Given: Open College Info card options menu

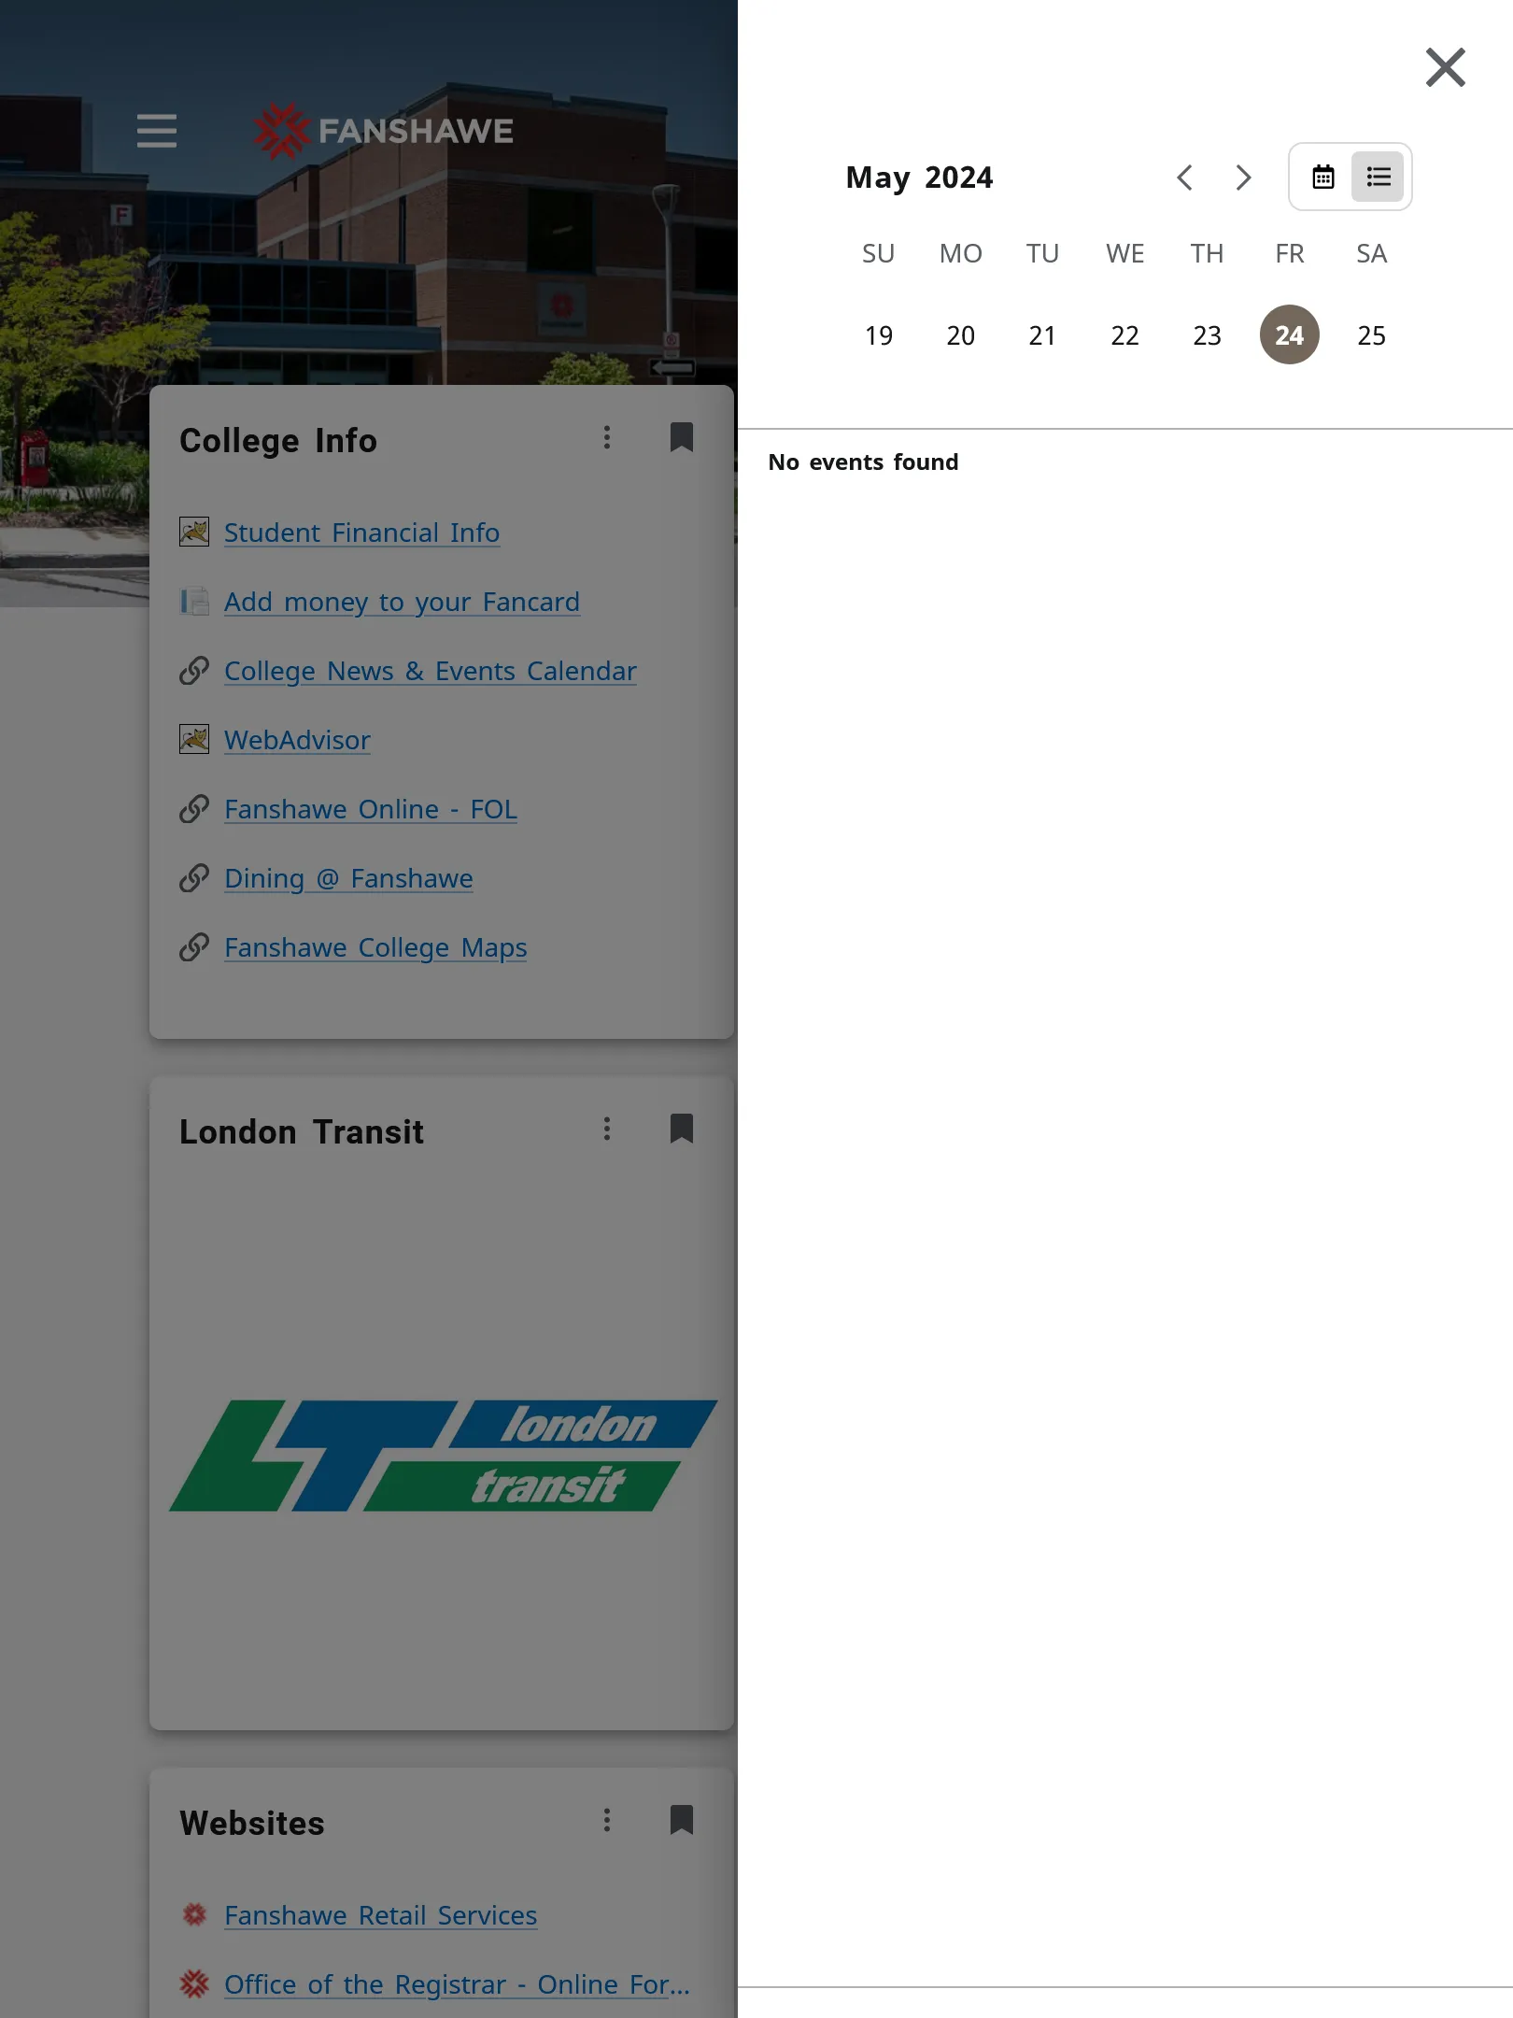Looking at the screenshot, I should [x=607, y=437].
